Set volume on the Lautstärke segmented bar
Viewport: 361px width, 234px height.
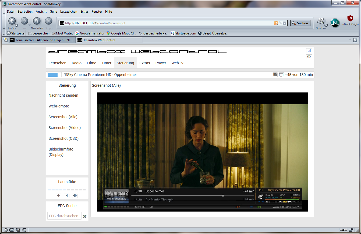coord(67,190)
